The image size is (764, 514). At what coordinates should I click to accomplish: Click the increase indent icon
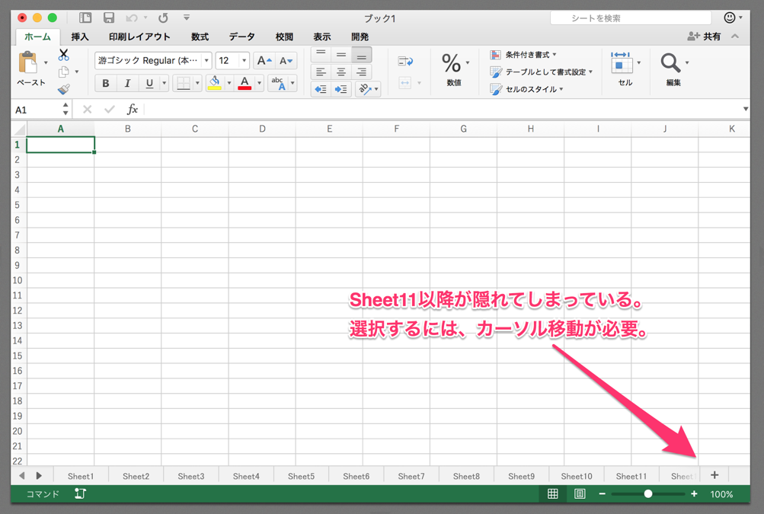[x=340, y=89]
